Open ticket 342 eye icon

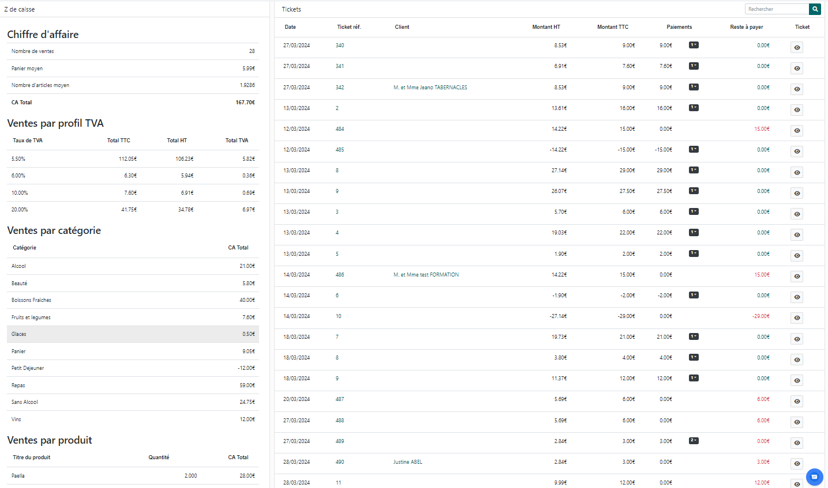797,89
